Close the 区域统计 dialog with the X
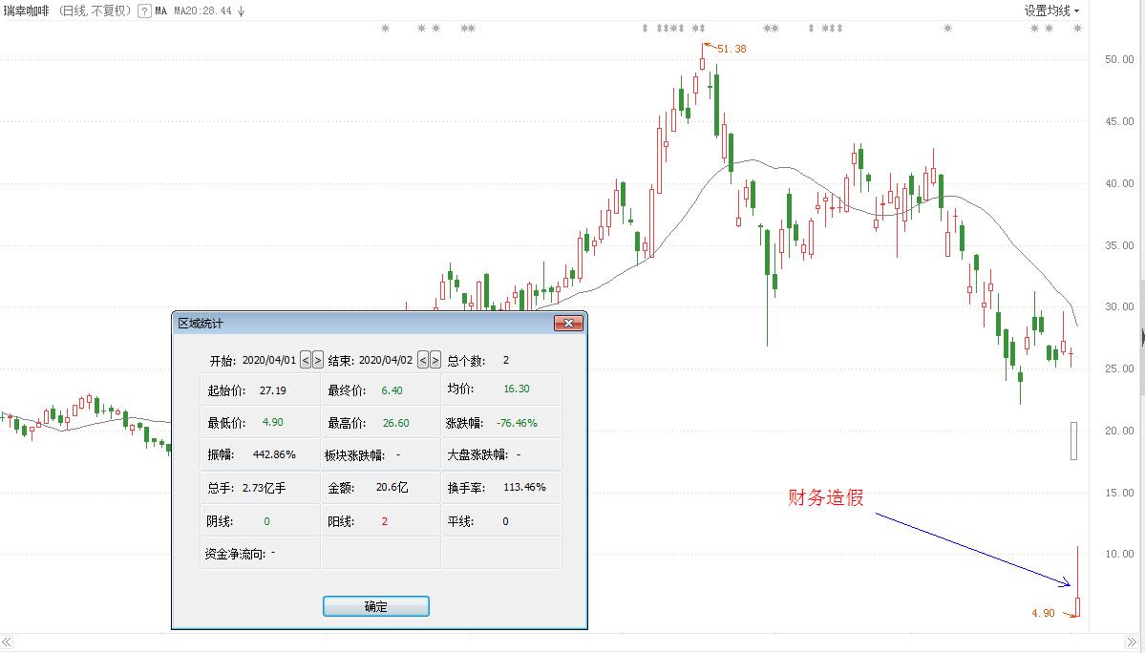Viewport: 1145px width, 653px height. click(568, 324)
